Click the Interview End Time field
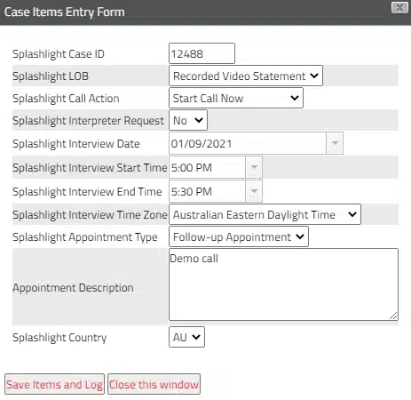 tap(207, 191)
